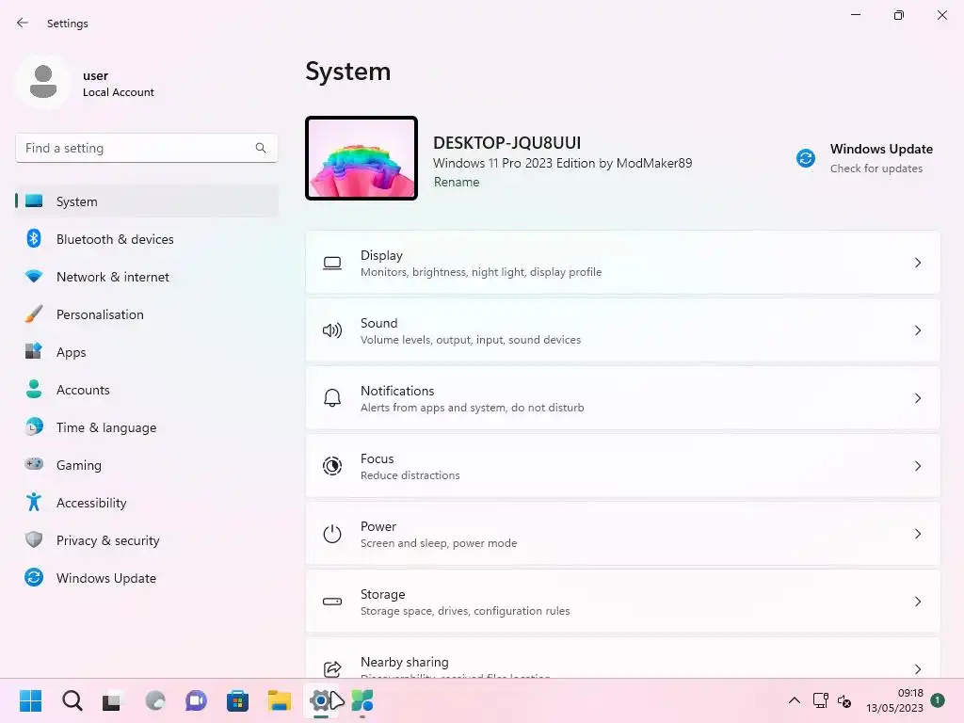Click the Power icon

click(332, 534)
